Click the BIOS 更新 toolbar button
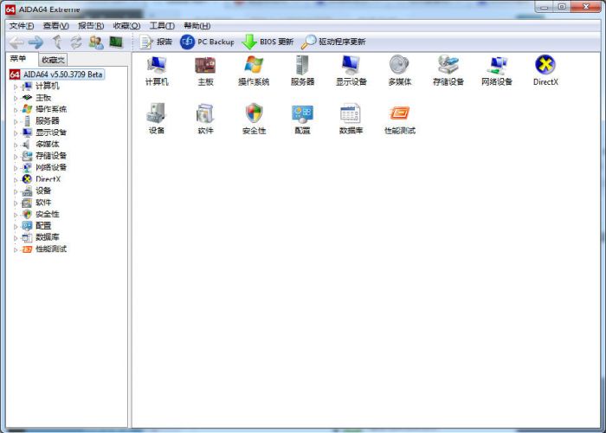 (x=268, y=42)
